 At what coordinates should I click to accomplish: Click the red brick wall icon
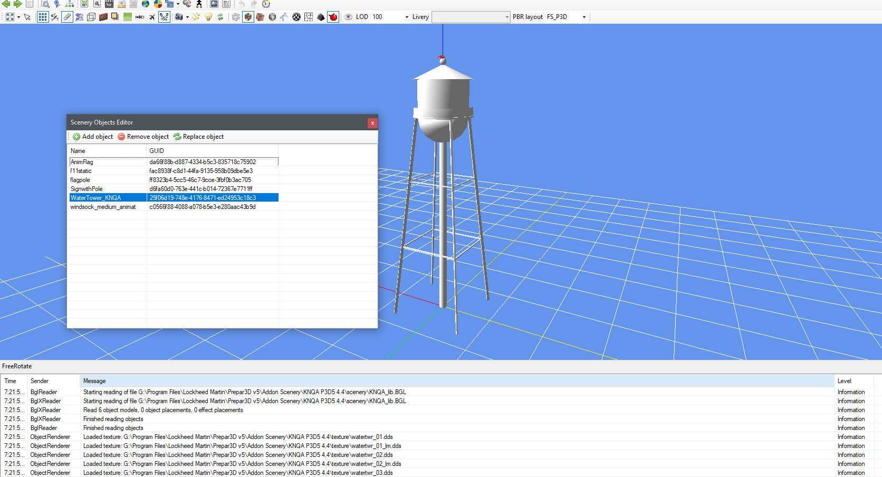(103, 17)
